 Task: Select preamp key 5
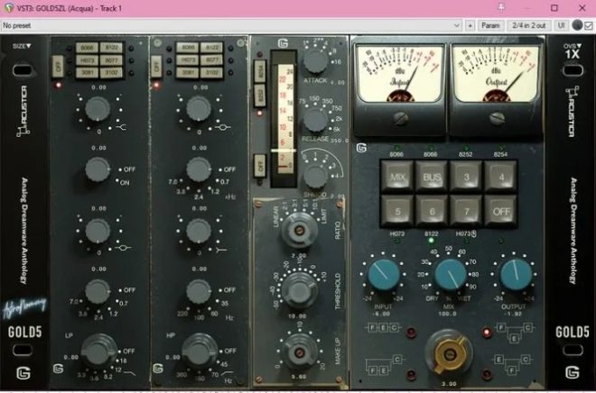[397, 211]
